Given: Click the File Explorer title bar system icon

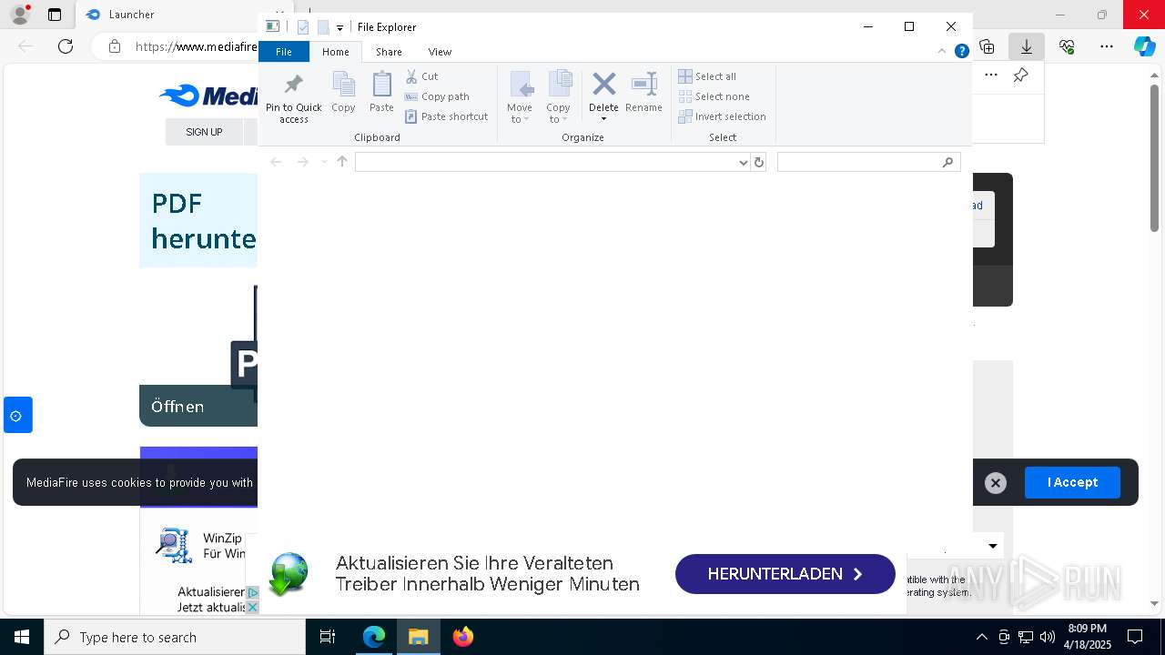Looking at the screenshot, I should [272, 26].
